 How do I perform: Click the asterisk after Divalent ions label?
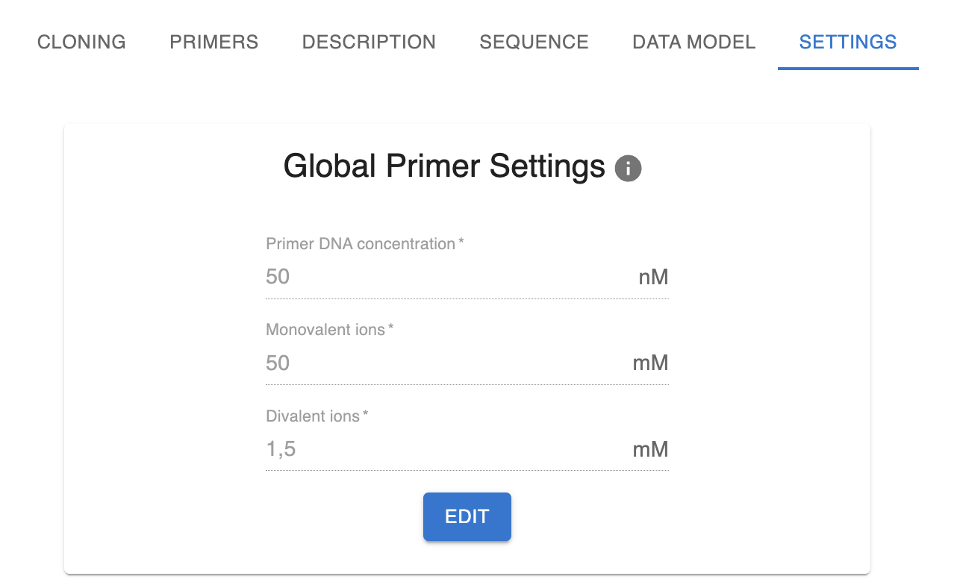pos(365,414)
